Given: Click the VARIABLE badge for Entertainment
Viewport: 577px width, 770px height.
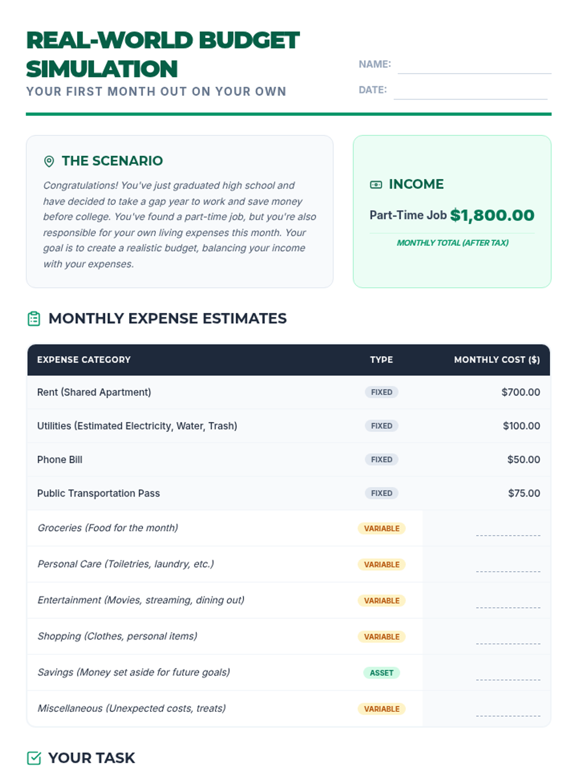Looking at the screenshot, I should pos(382,601).
